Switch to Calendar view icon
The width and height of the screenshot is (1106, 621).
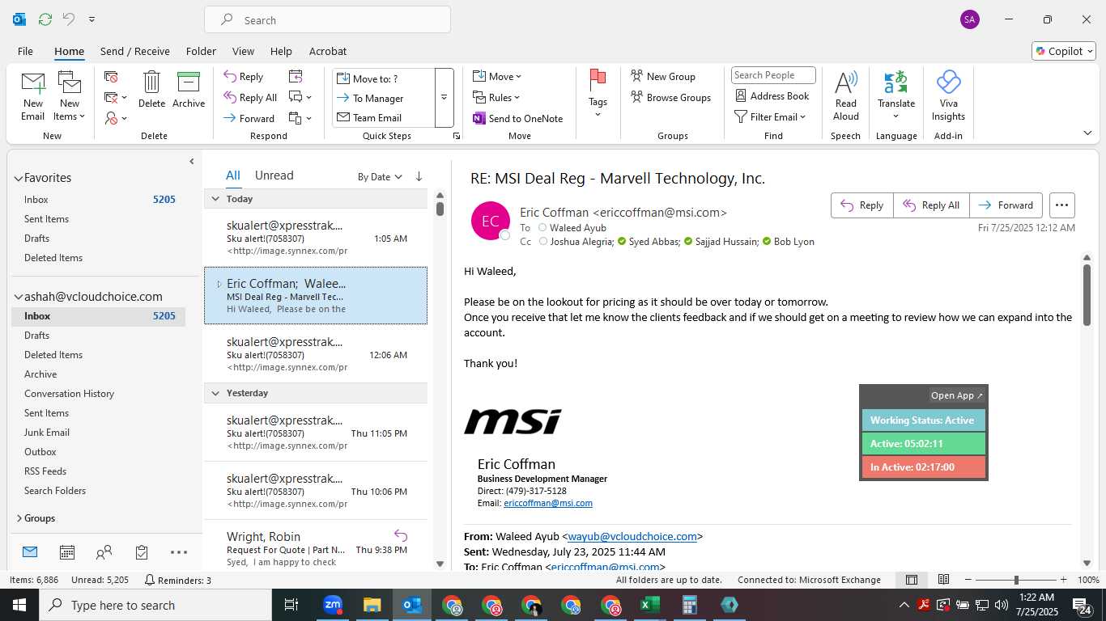[x=67, y=552]
